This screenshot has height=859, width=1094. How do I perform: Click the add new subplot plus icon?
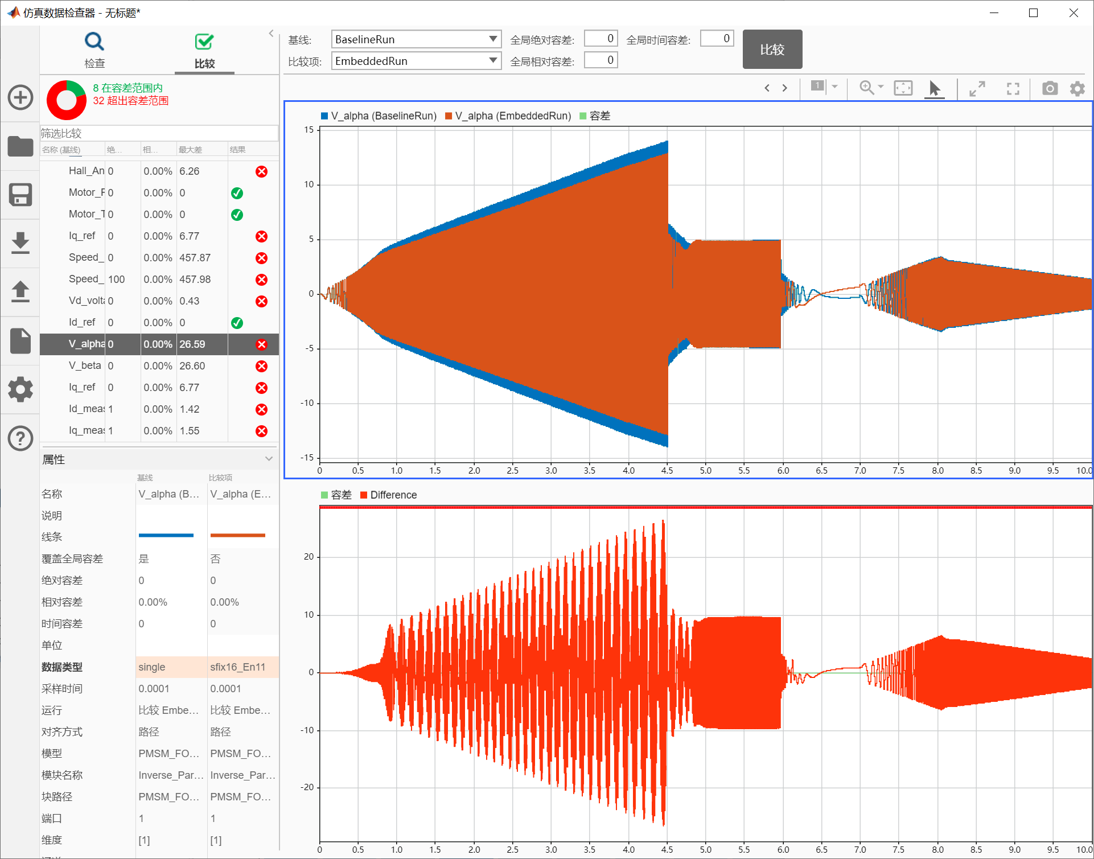20,97
